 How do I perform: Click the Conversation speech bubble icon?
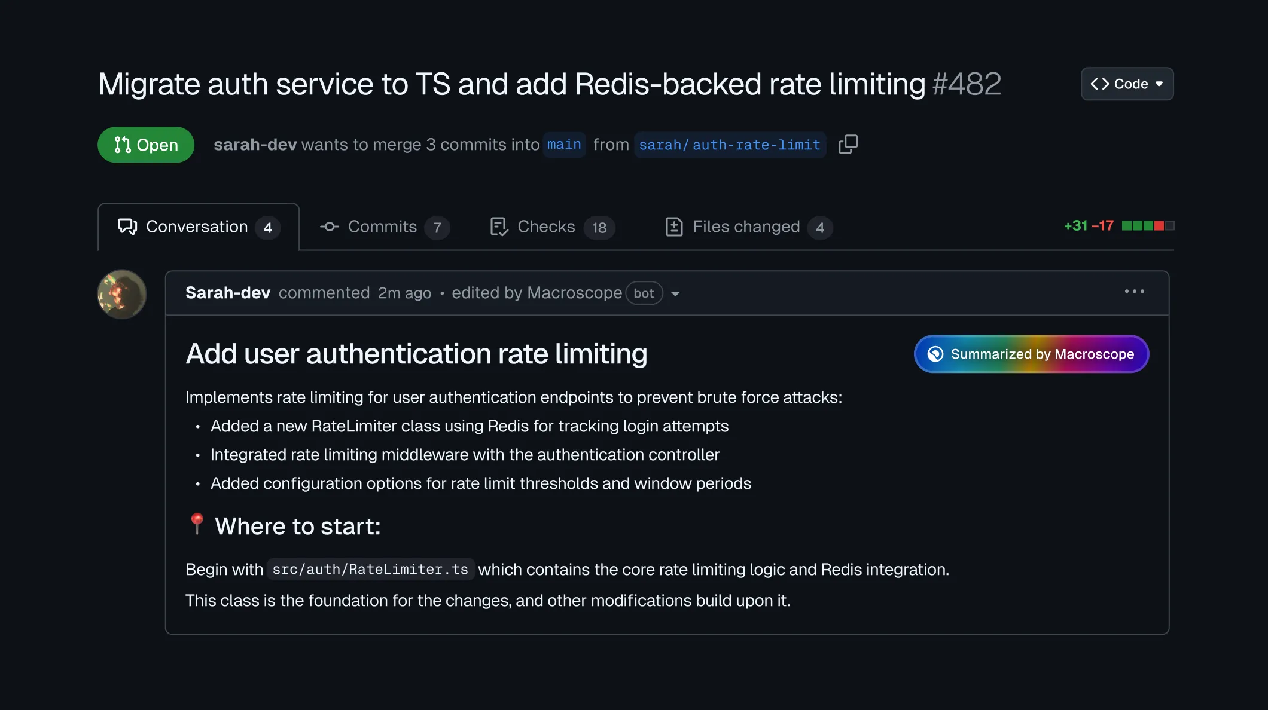point(127,227)
